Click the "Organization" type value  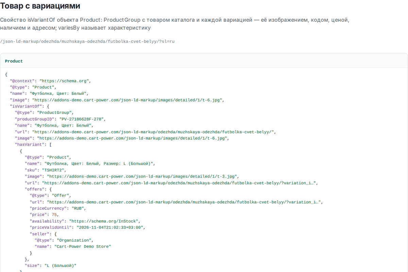[74, 240]
